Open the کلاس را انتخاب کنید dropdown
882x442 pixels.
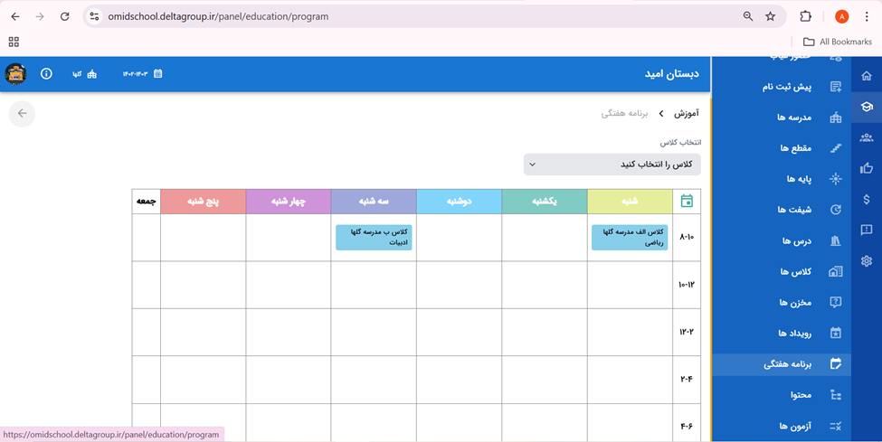click(x=612, y=165)
